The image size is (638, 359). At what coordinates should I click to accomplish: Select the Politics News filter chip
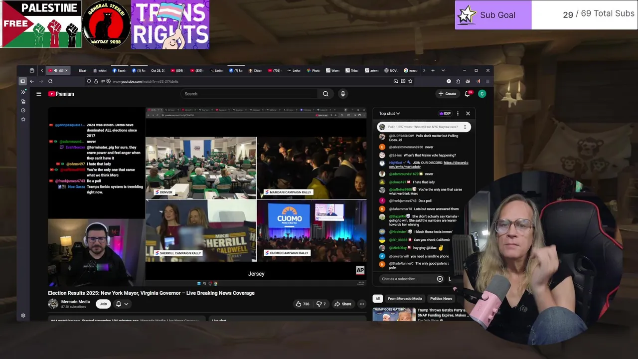[x=441, y=299]
